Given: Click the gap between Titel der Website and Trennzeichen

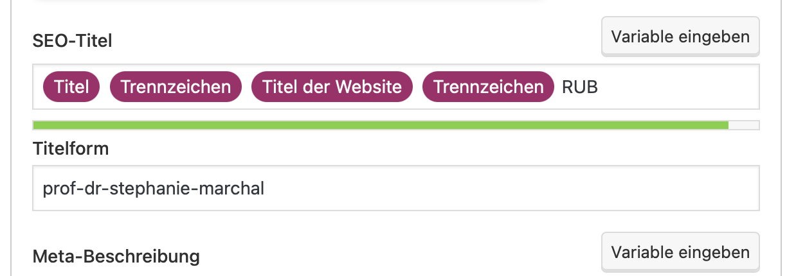Looking at the screenshot, I should click(x=417, y=87).
